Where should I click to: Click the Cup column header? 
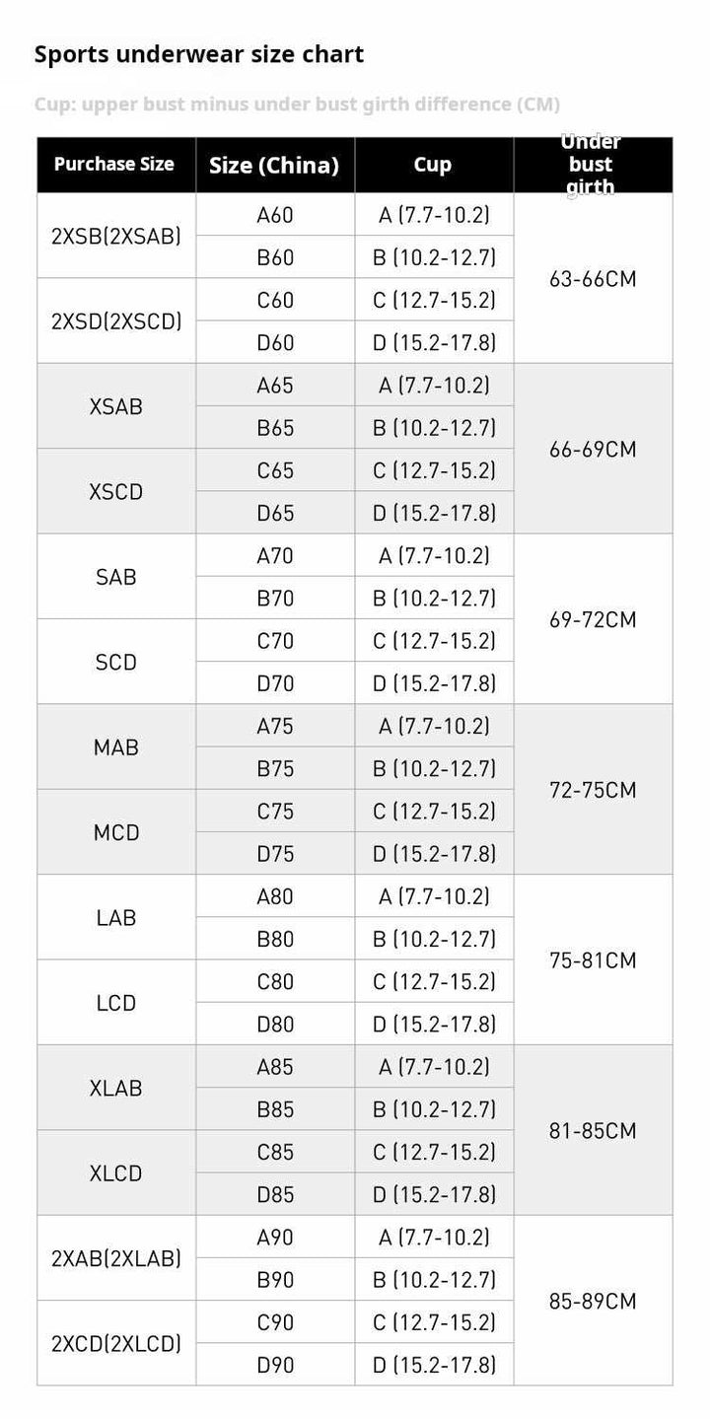click(x=433, y=165)
